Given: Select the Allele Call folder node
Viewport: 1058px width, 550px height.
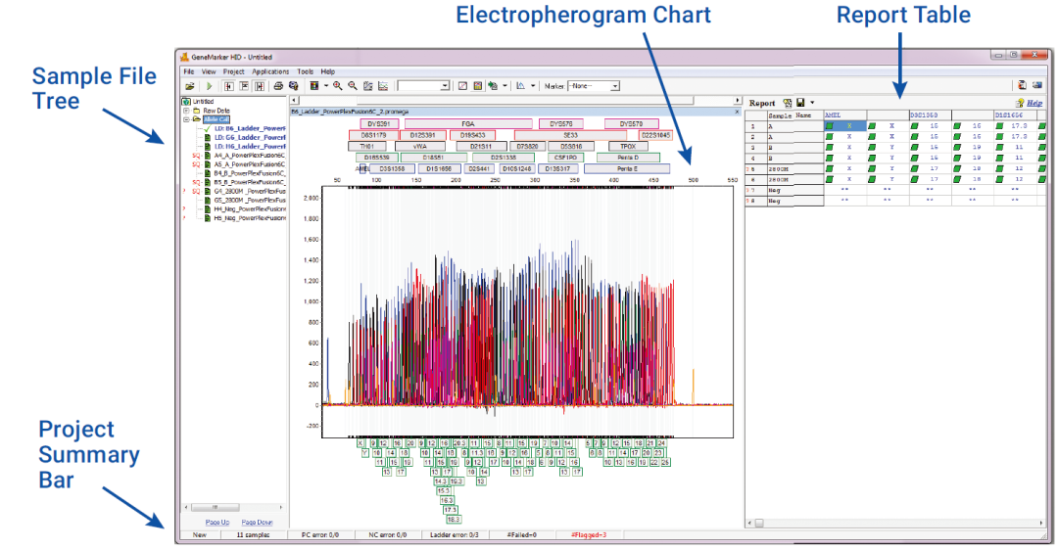Looking at the screenshot, I should (x=216, y=119).
